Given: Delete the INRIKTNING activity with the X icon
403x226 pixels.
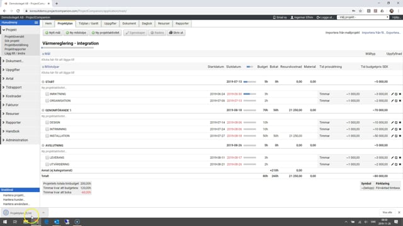Looking at the screenshot, I should (400, 94).
